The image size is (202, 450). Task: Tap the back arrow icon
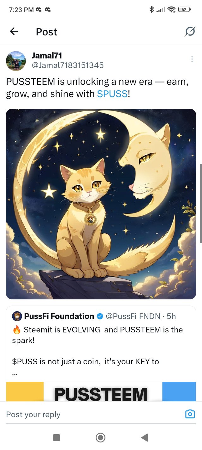[14, 31]
